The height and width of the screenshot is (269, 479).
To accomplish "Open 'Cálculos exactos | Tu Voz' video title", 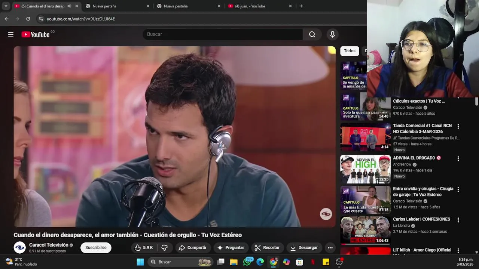I will coord(419,101).
